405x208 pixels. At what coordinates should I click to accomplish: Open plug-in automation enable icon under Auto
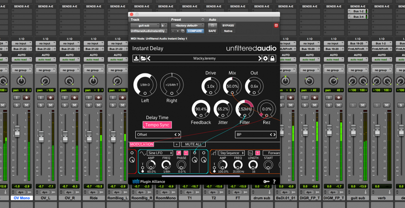coord(212,26)
